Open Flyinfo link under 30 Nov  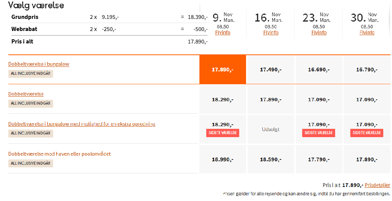click(367, 32)
